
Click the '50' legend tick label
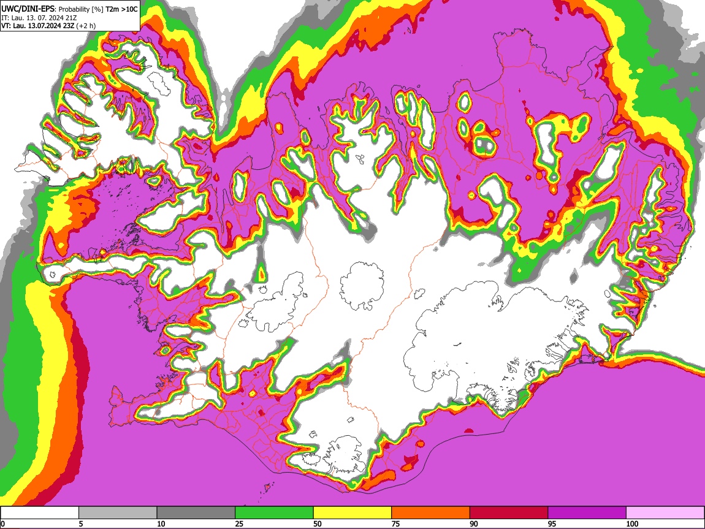[318, 523]
